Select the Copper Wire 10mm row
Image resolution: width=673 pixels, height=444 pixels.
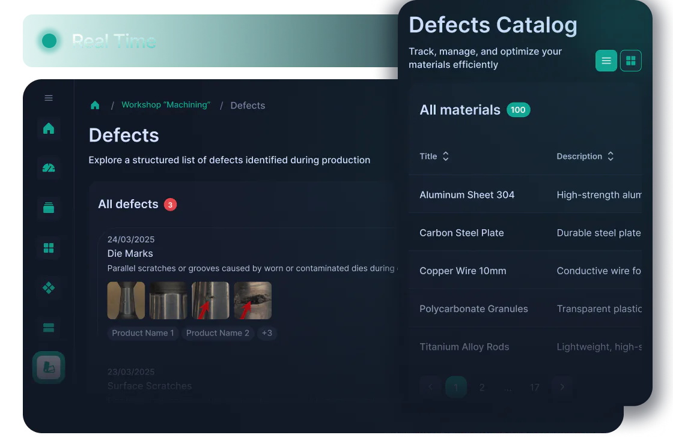coord(525,271)
